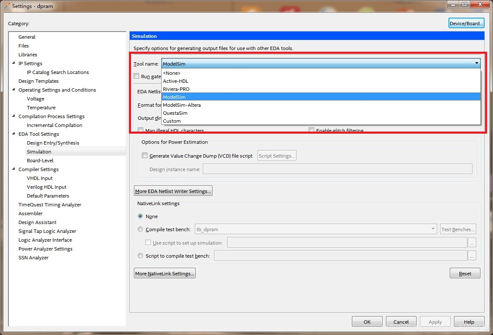493x335 pixels.
Task: Select Voltage settings
Action: (36, 98)
